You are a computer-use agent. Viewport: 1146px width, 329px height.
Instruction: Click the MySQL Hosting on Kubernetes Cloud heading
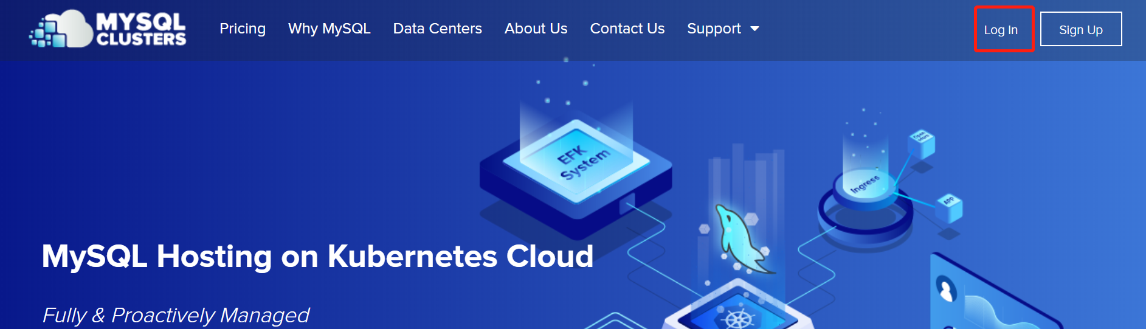pos(317,256)
